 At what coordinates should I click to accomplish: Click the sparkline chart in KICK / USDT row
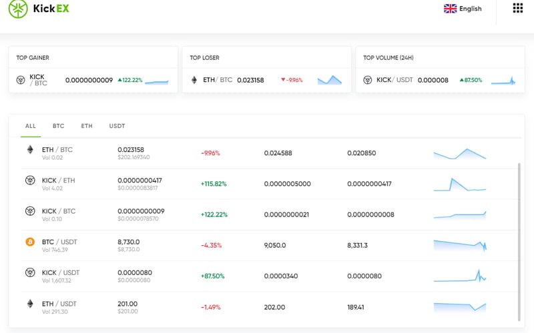pos(460,276)
